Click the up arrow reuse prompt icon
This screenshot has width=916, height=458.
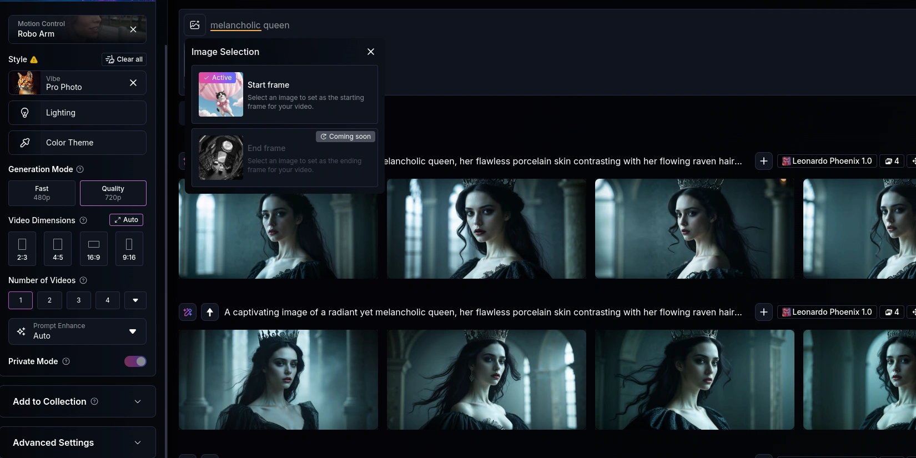click(x=209, y=312)
